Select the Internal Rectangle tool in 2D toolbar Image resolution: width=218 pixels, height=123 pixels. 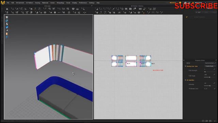coord(130,9)
